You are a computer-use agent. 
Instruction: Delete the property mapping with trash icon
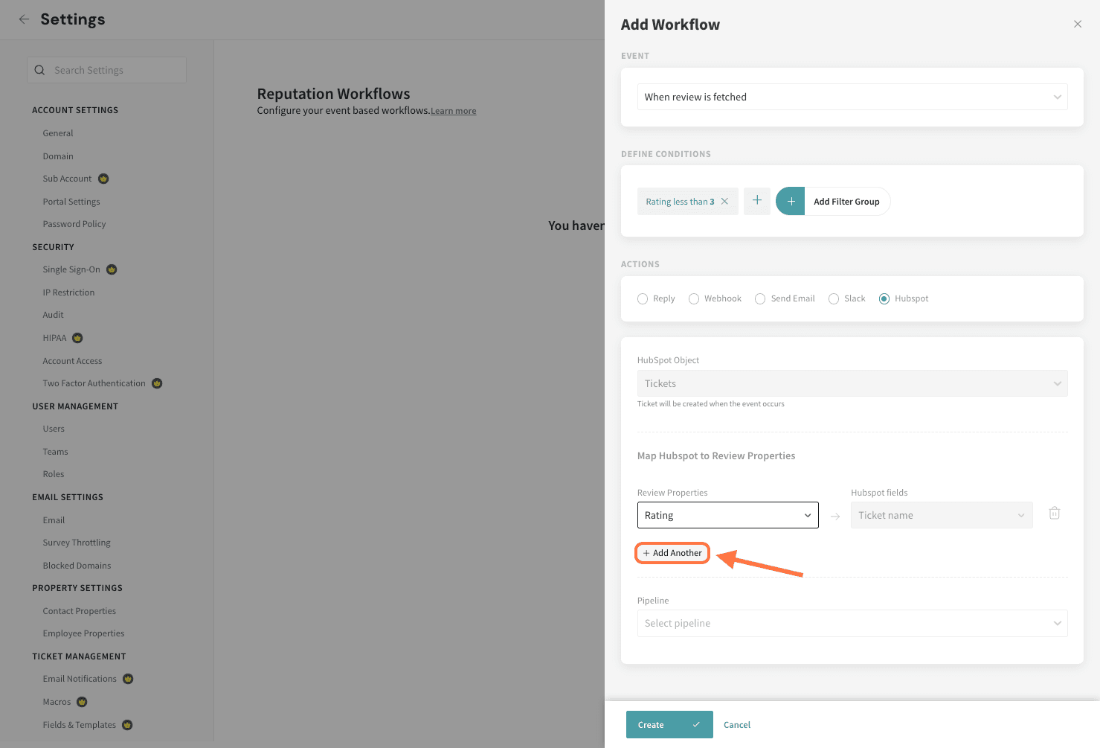pos(1054,514)
